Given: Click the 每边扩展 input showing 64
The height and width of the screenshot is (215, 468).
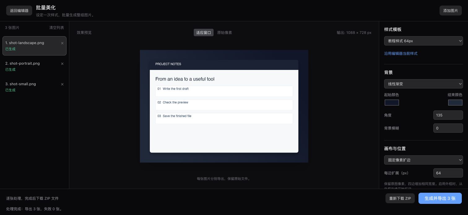Looking at the screenshot, I should (448, 173).
